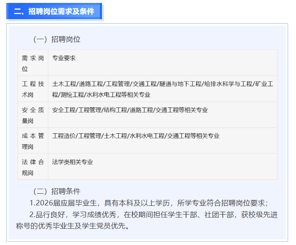The image size is (296, 245).
Task: Click the blue section banner 二、招聘岗位需求及条件
Action: [x=54, y=11]
